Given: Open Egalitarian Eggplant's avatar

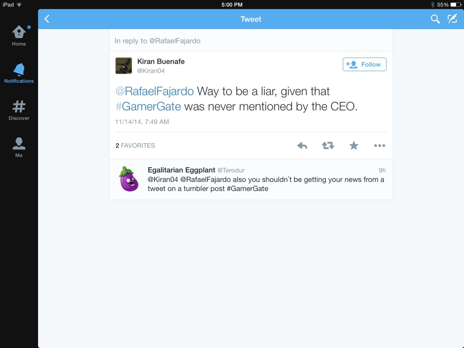Looking at the screenshot, I should coord(129,179).
